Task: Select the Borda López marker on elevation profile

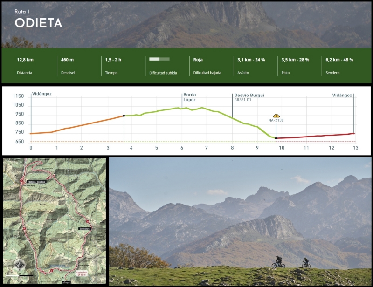Action: click(x=189, y=97)
